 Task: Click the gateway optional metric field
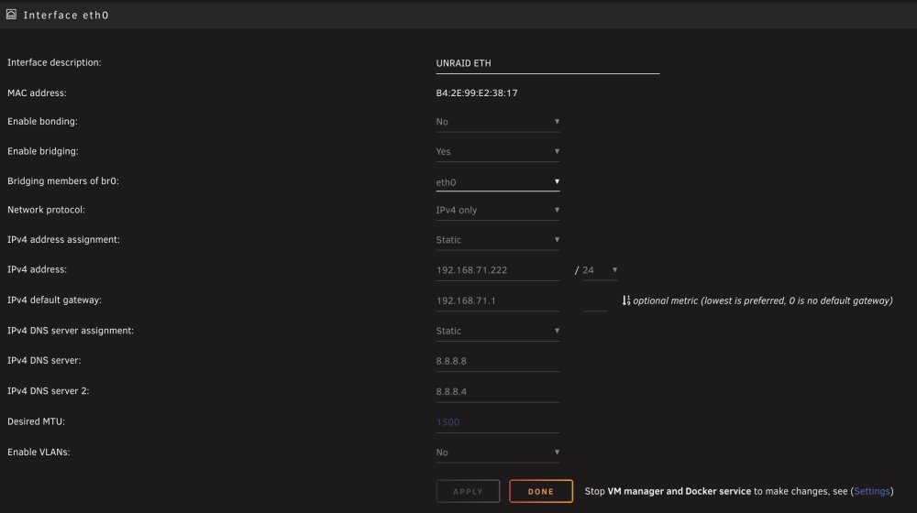(595, 300)
